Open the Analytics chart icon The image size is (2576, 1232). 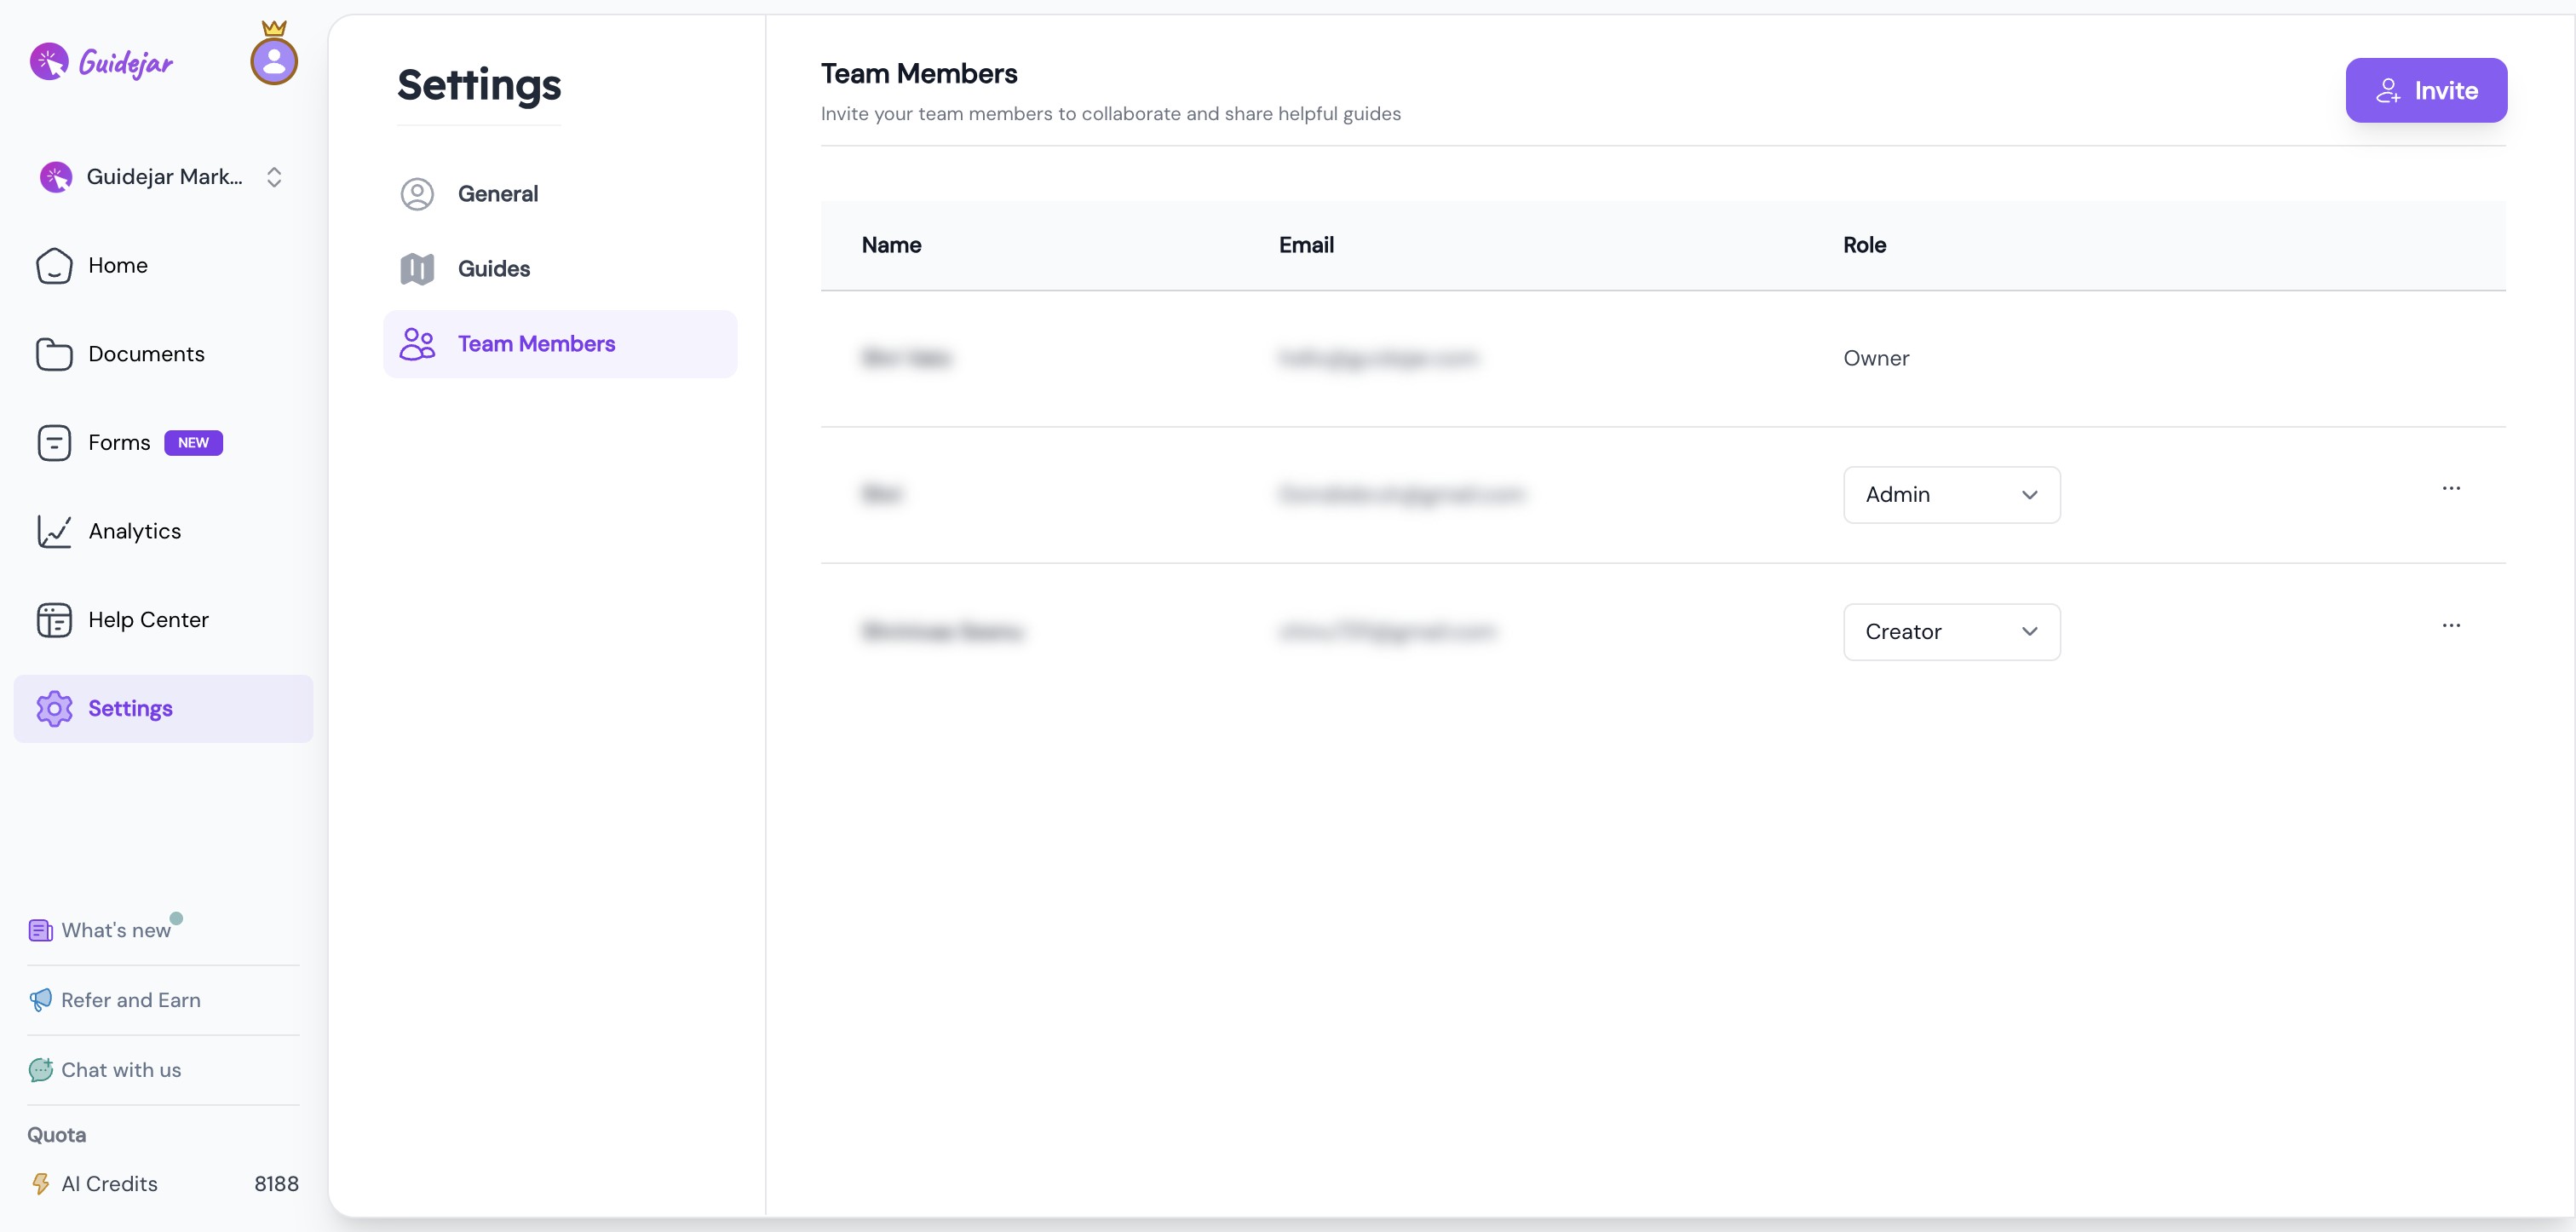click(x=54, y=531)
